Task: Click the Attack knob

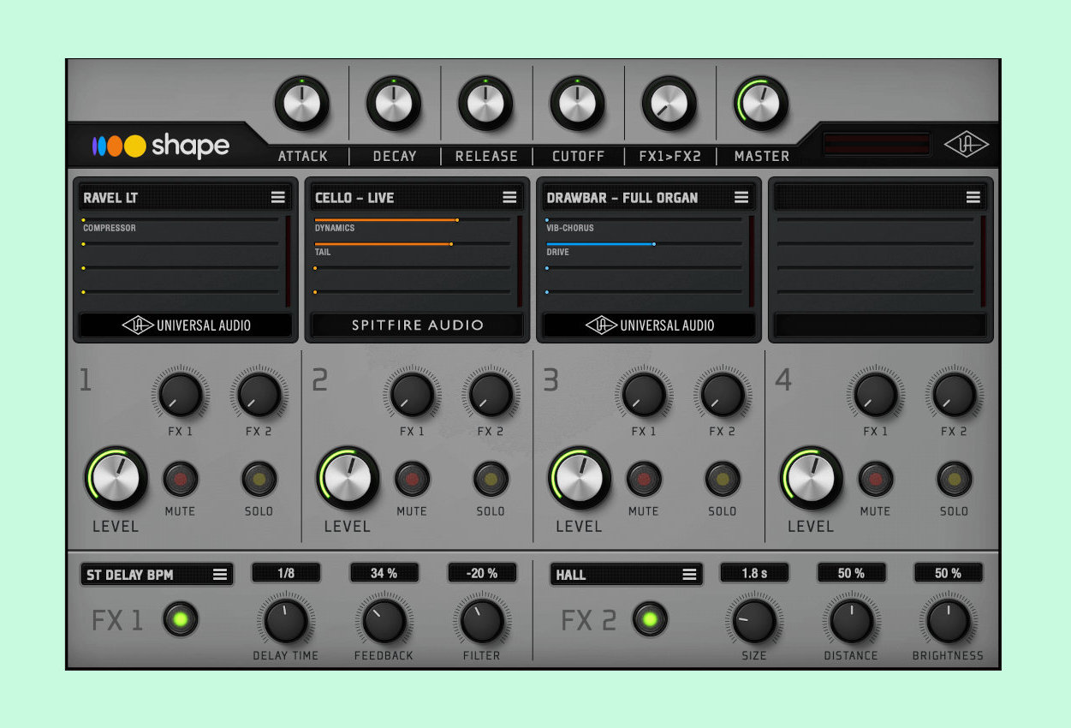Action: tap(301, 104)
